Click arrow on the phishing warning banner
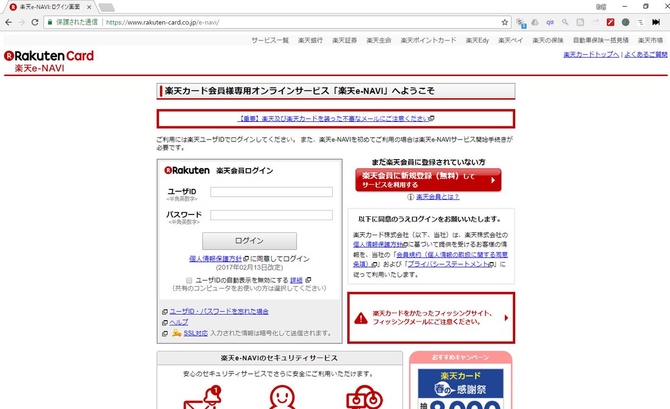The width and height of the screenshot is (670, 409). point(506,318)
